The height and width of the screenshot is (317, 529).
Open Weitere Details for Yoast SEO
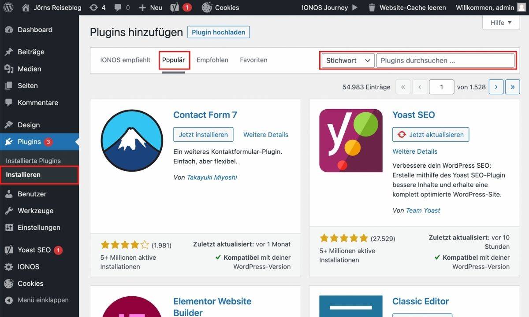tap(415, 151)
